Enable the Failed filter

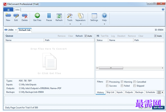point(122,86)
